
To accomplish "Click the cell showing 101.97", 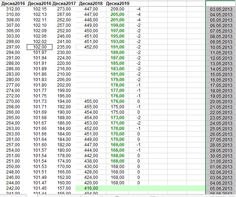I will (x=40, y=53).
